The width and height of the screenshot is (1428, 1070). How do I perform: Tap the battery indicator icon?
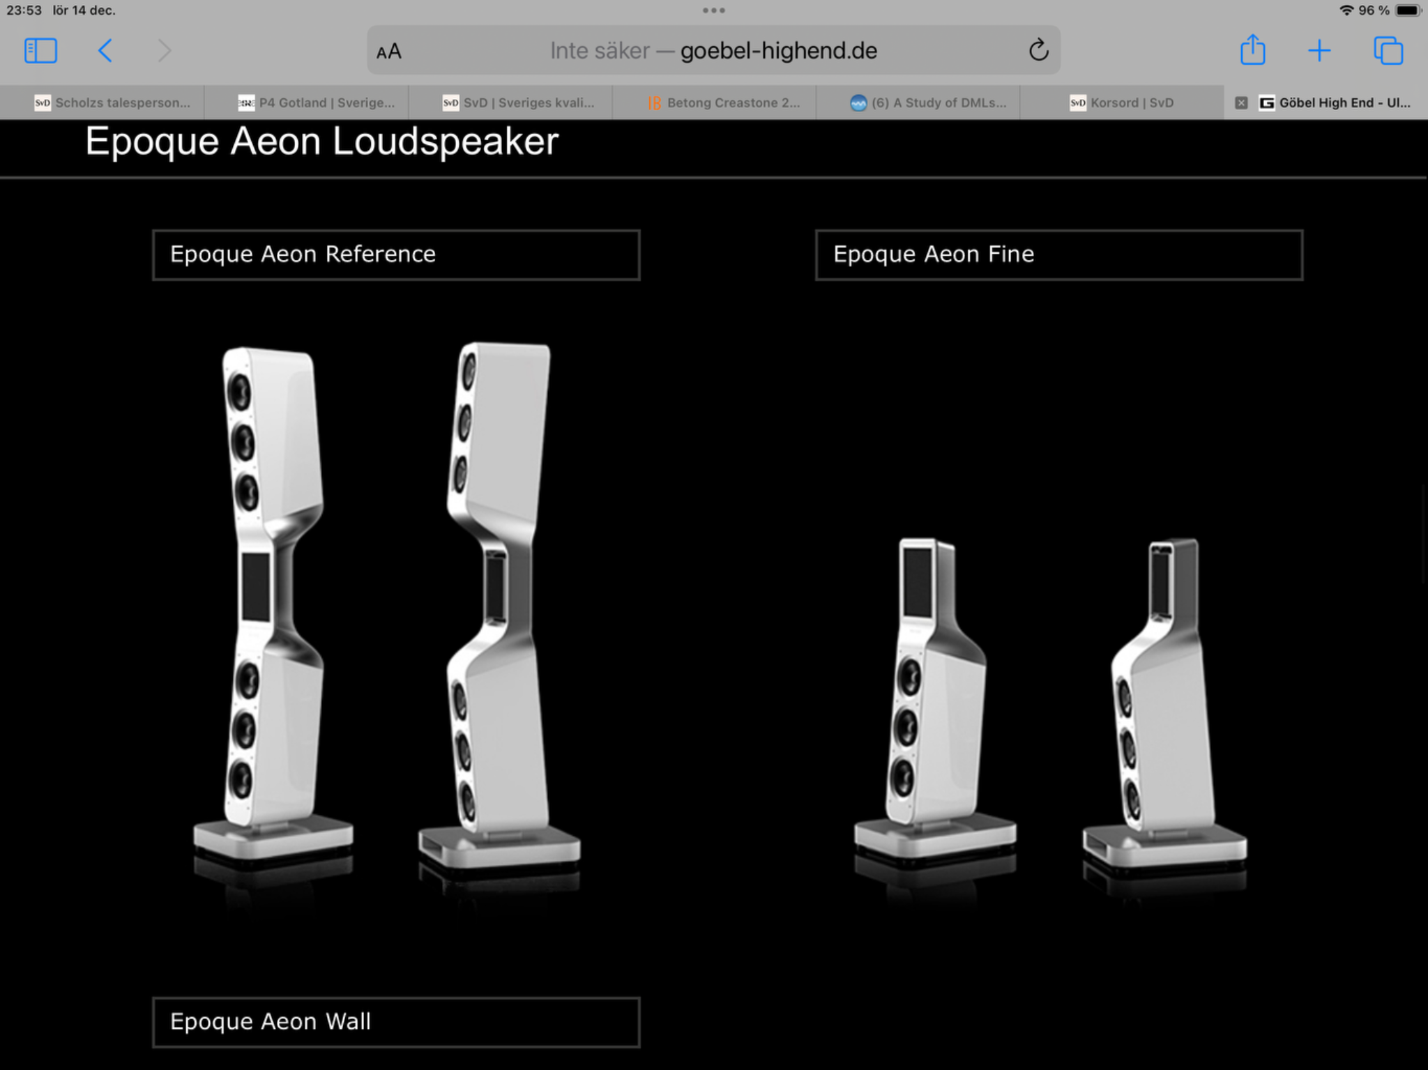[x=1408, y=10]
